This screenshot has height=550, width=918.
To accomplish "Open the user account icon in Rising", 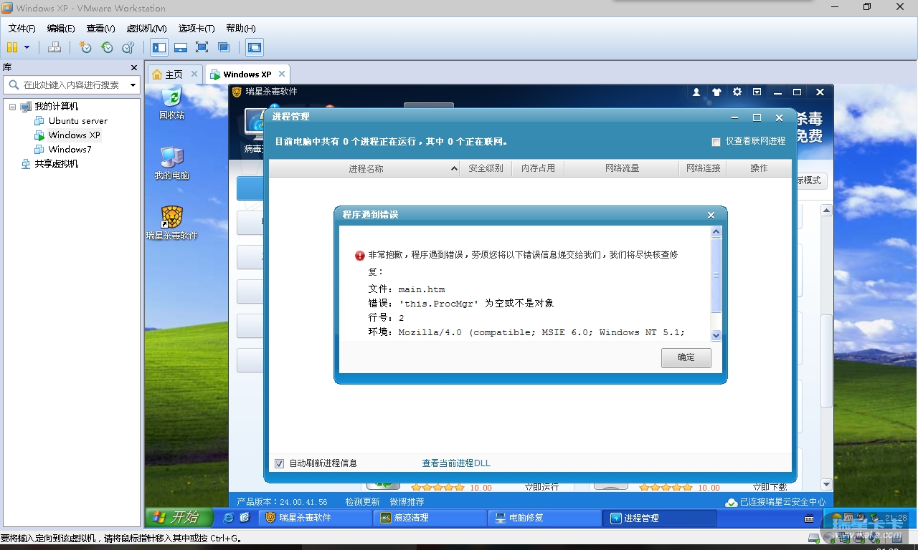I will [x=696, y=92].
